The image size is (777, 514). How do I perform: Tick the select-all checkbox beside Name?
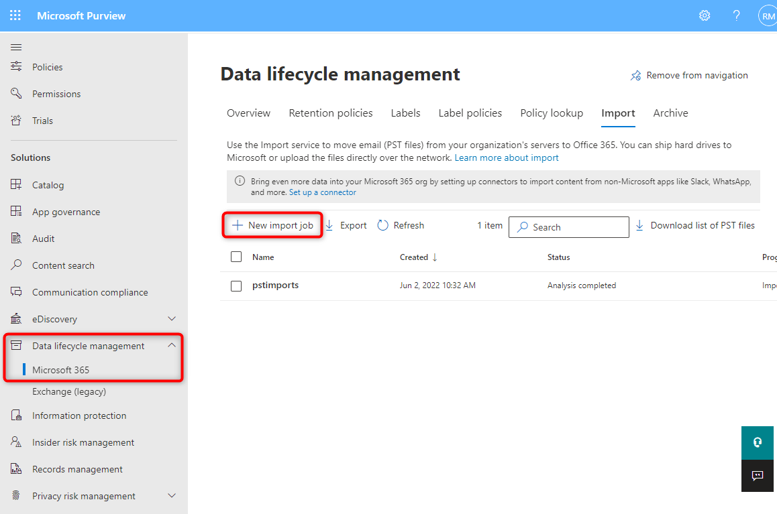[236, 257]
